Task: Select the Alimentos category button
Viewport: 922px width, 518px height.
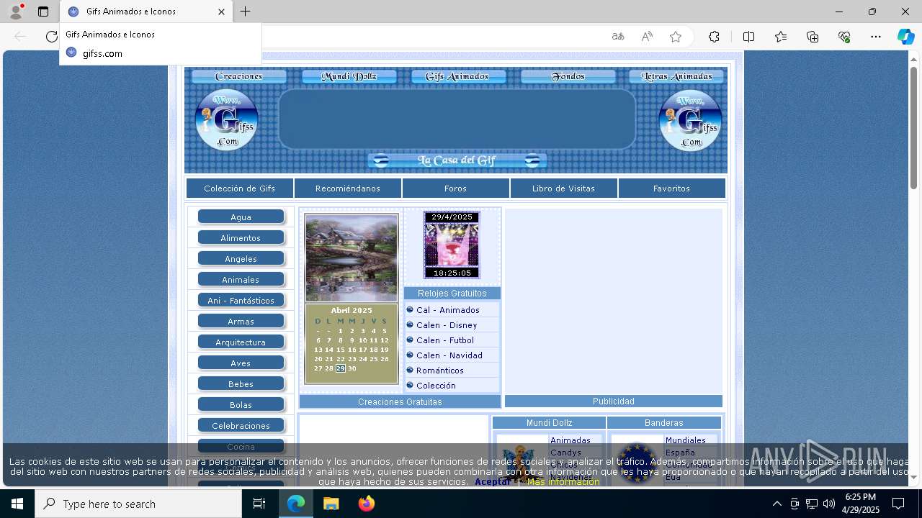Action: point(241,238)
